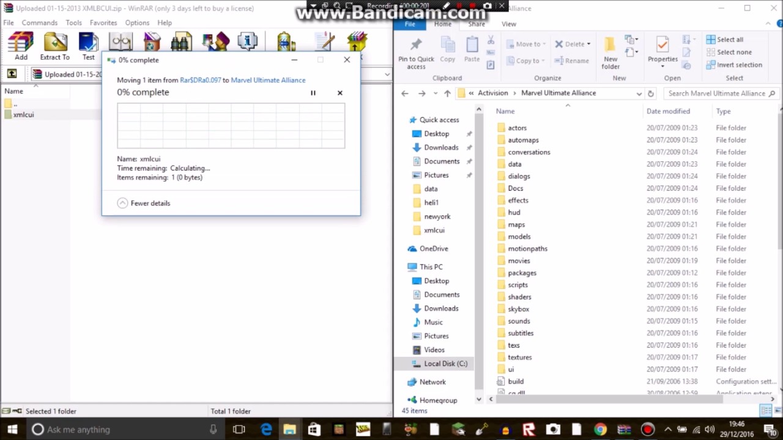The image size is (783, 440).
Task: Click the Back arrow in Explorer
Action: [x=405, y=94]
